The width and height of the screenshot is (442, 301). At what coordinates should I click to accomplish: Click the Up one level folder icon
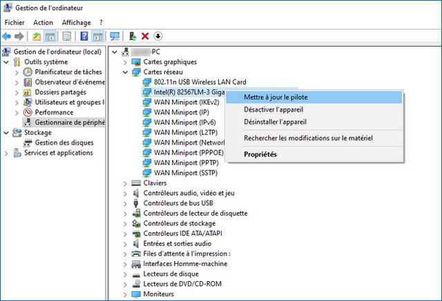pyautogui.click(x=37, y=36)
